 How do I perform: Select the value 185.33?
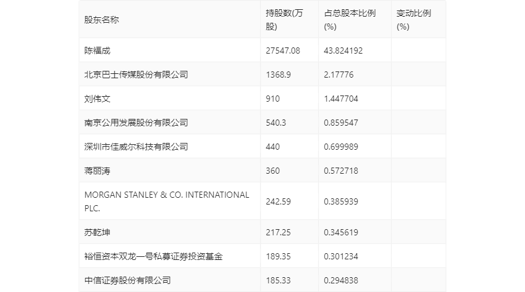(278, 280)
